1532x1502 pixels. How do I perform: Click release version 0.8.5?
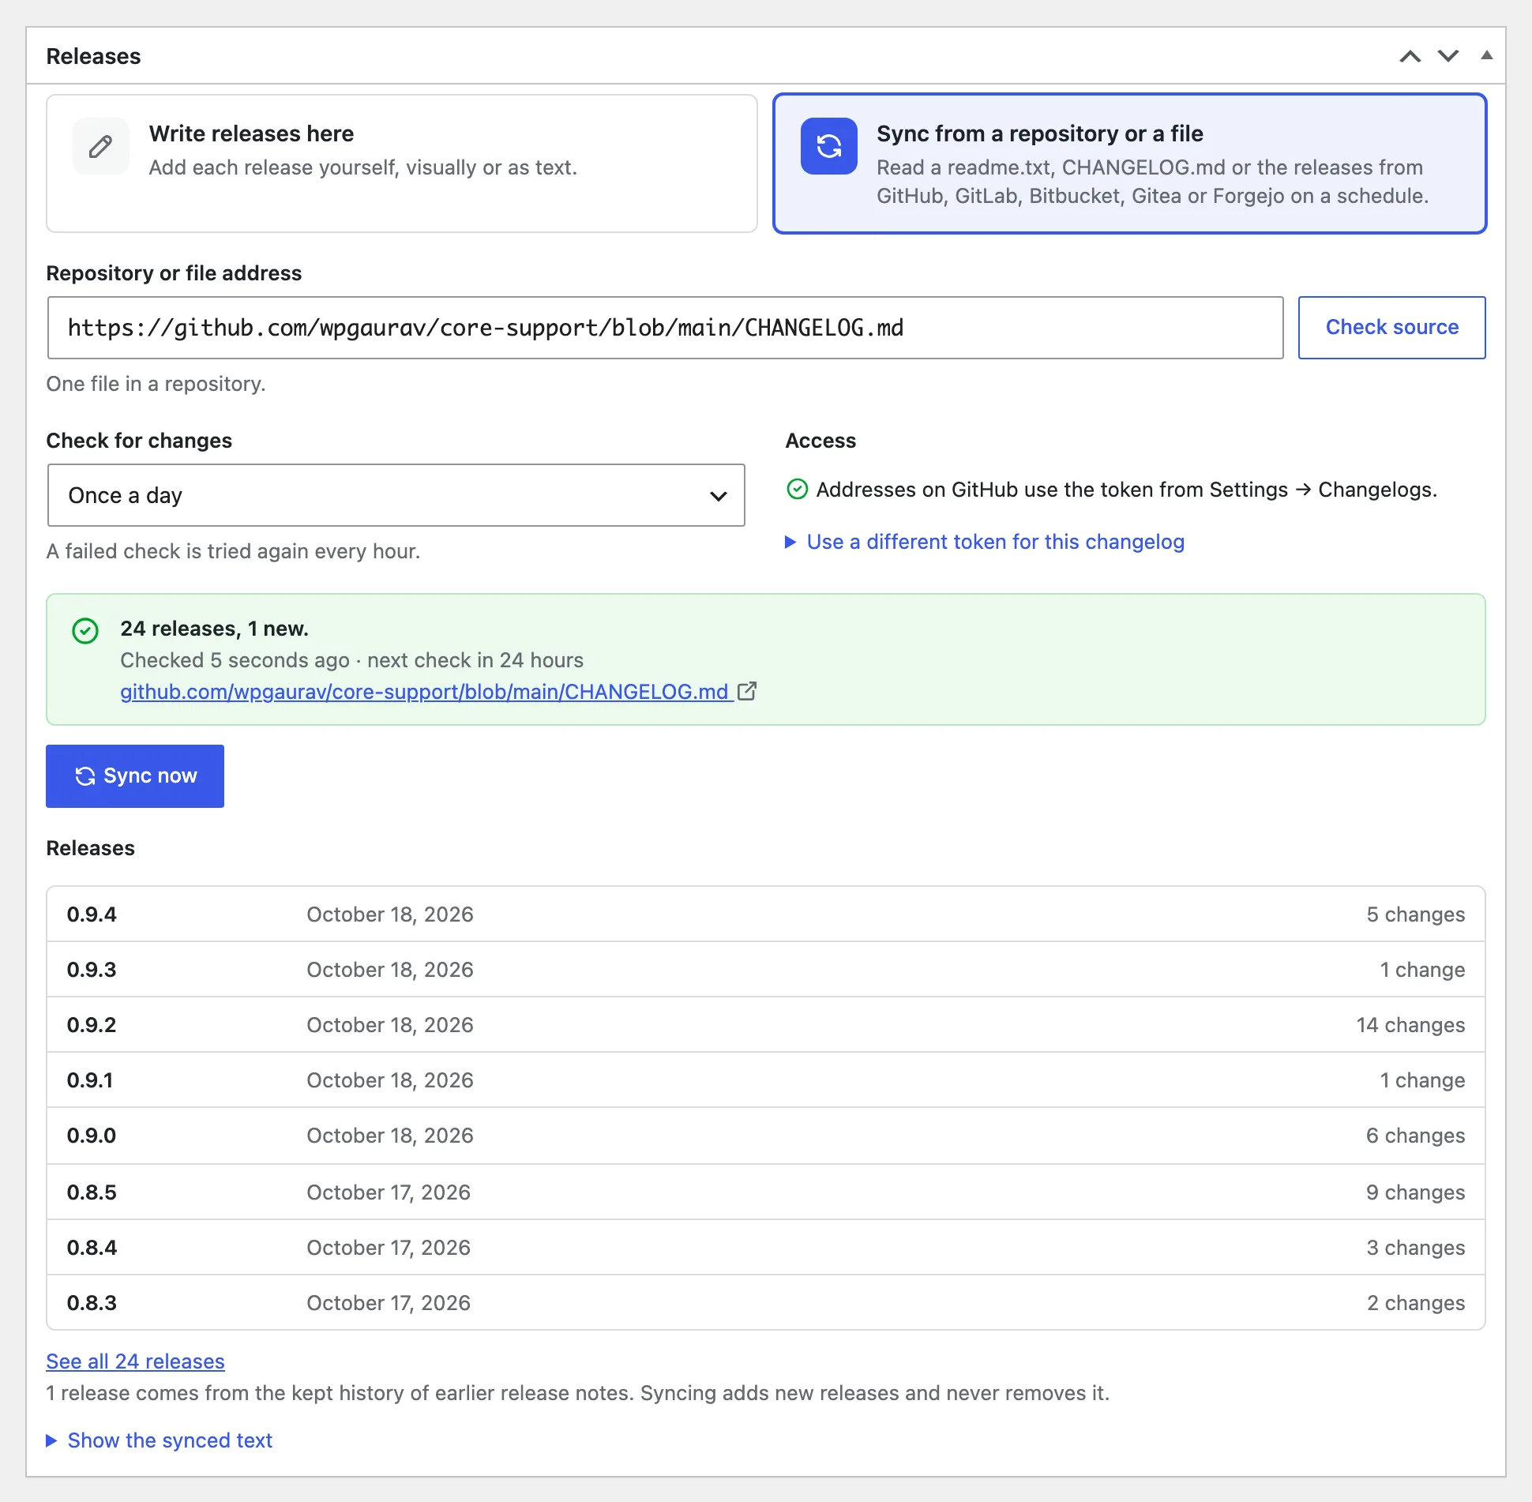click(x=92, y=1192)
